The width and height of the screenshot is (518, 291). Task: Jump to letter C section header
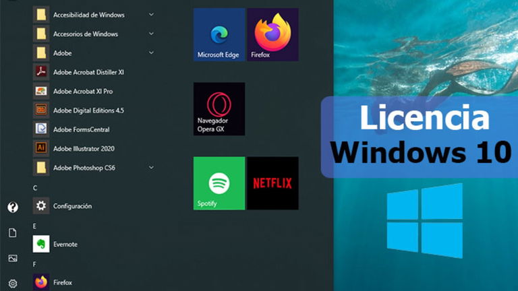click(x=35, y=188)
